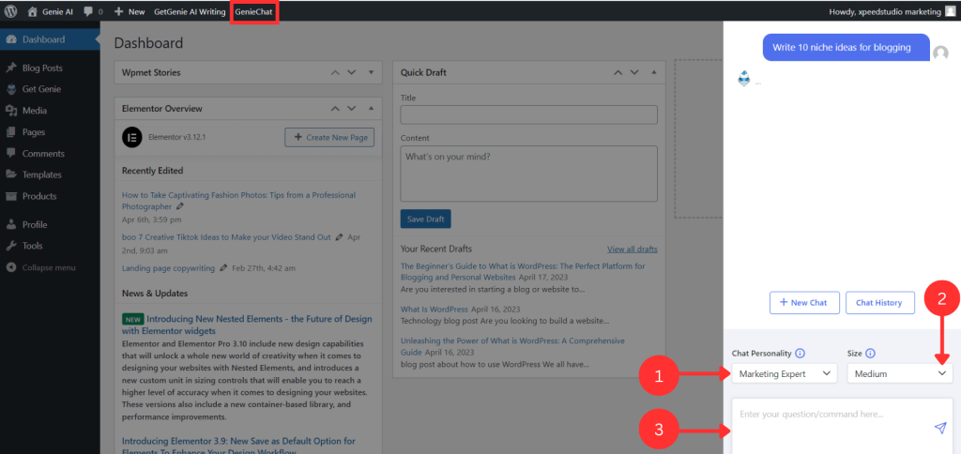
Task: Click the Size info icon
Action: 870,354
